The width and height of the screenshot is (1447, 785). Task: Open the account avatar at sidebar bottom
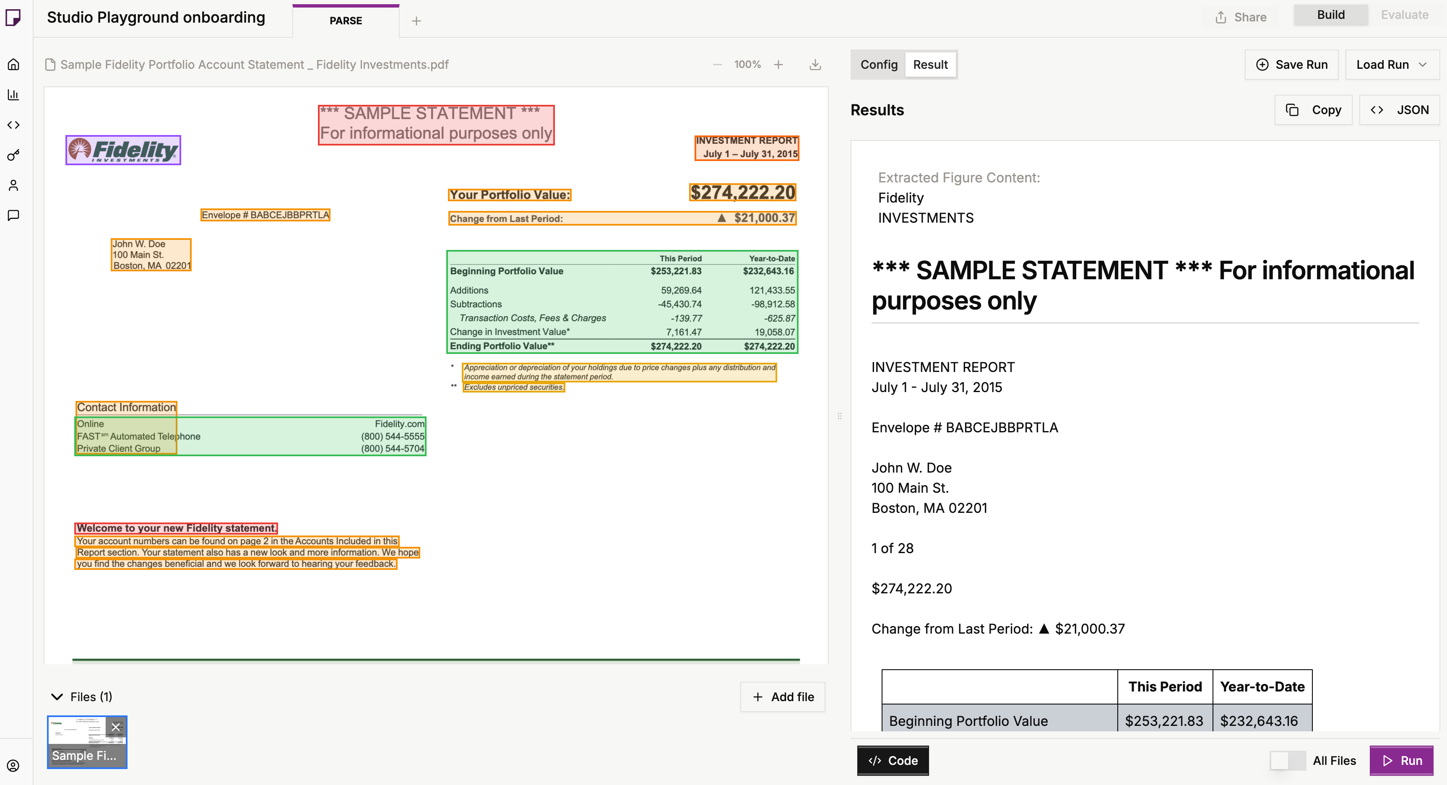[13, 766]
